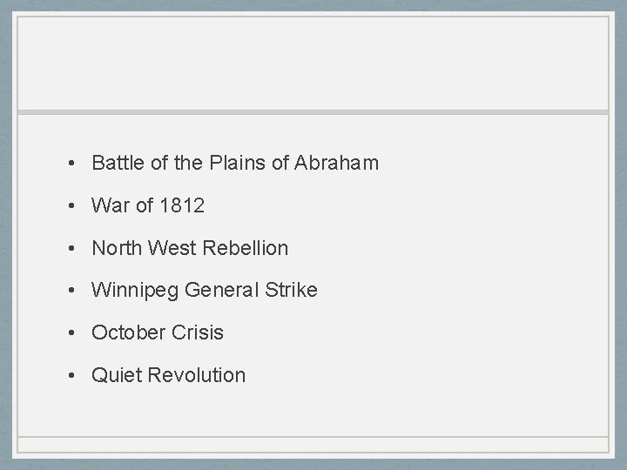This screenshot has width=627, height=470.
Task: Click the number "1812" in the second bullet
Action: pyautogui.click(x=182, y=205)
